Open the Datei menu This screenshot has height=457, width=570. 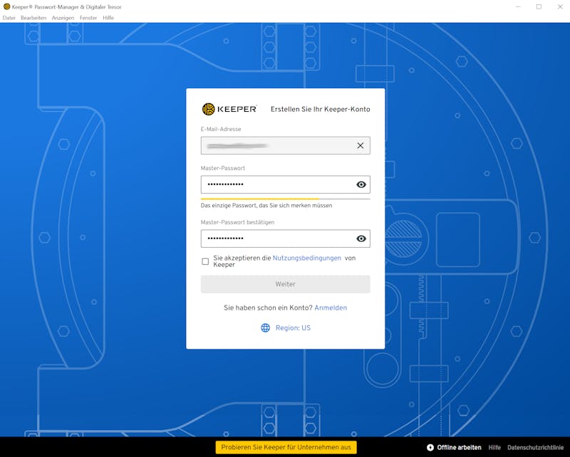click(9, 18)
